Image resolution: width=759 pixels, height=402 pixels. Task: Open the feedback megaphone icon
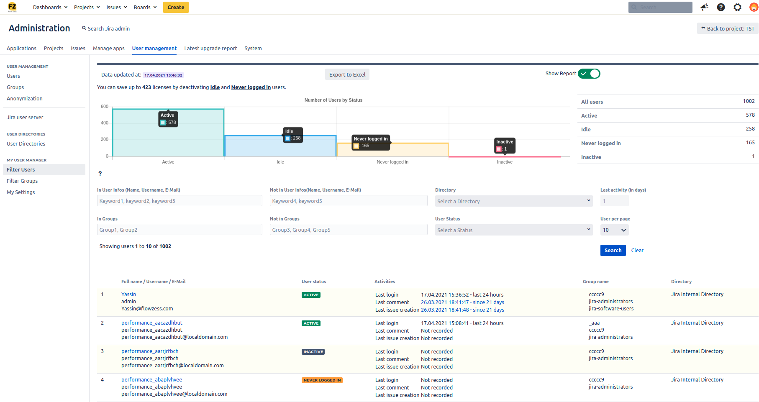[705, 7]
